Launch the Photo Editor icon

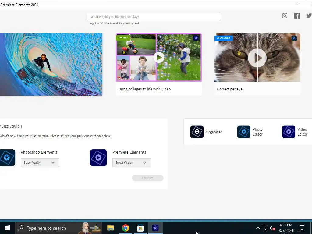tap(244, 132)
